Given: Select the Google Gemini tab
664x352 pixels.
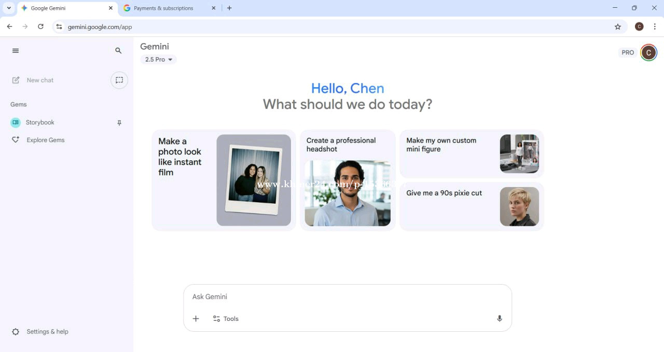Looking at the screenshot, I should (61, 8).
